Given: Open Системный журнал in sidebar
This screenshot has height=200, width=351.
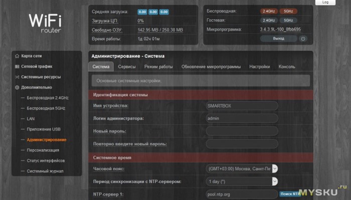Looking at the screenshot, I should click(45, 171).
